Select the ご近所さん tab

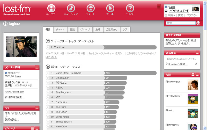pyautogui.click(x=111, y=30)
